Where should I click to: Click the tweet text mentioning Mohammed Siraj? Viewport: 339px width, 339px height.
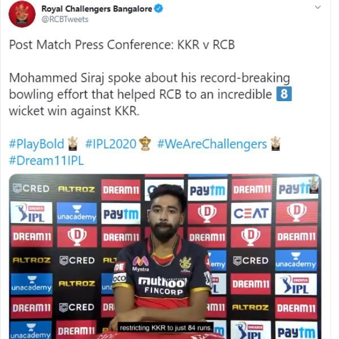150,94
